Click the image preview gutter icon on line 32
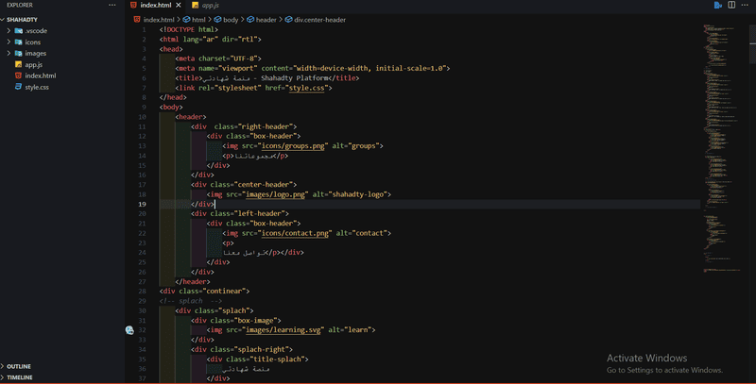The width and height of the screenshot is (756, 384). pyautogui.click(x=129, y=329)
